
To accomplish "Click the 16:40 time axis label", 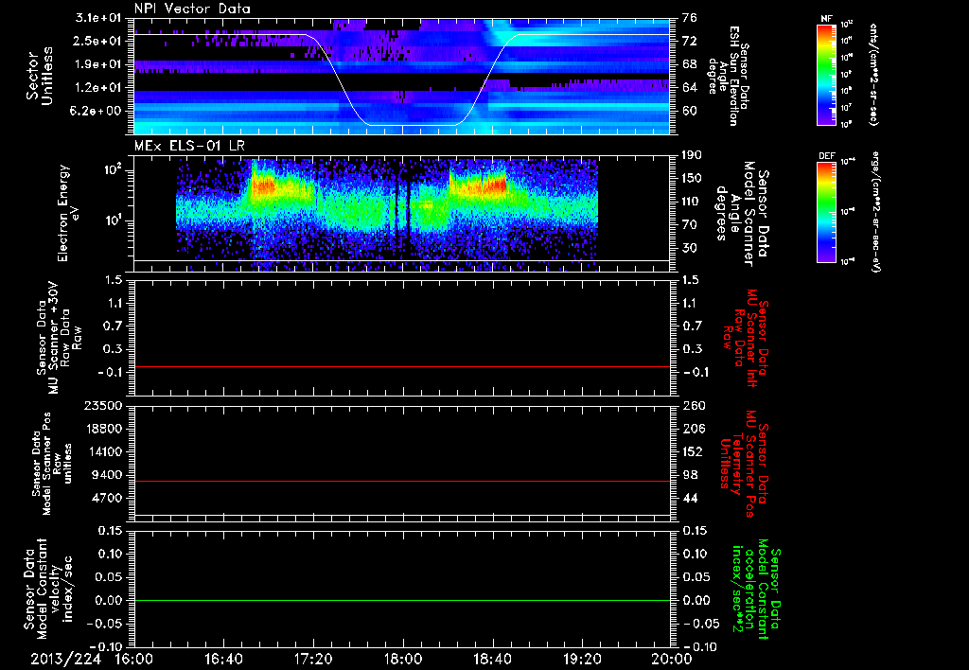I will pos(223,659).
